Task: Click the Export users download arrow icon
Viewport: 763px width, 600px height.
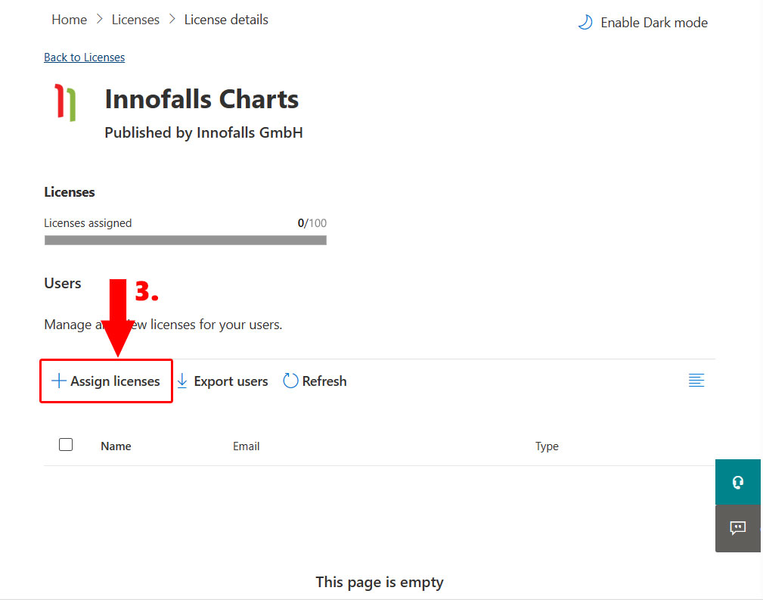Action: click(182, 381)
